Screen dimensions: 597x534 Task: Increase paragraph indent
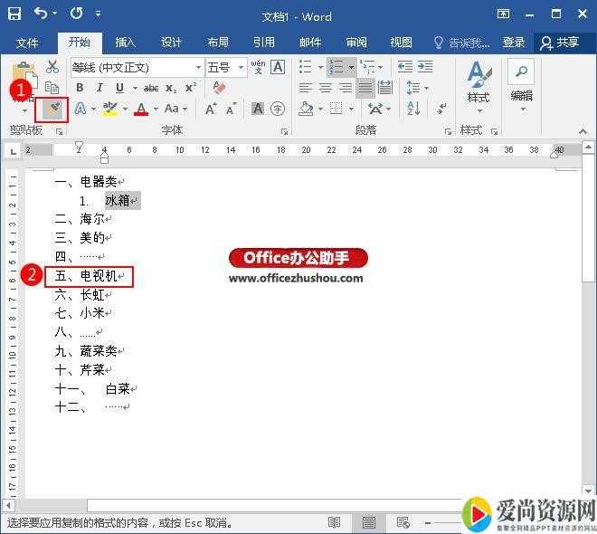coord(425,67)
